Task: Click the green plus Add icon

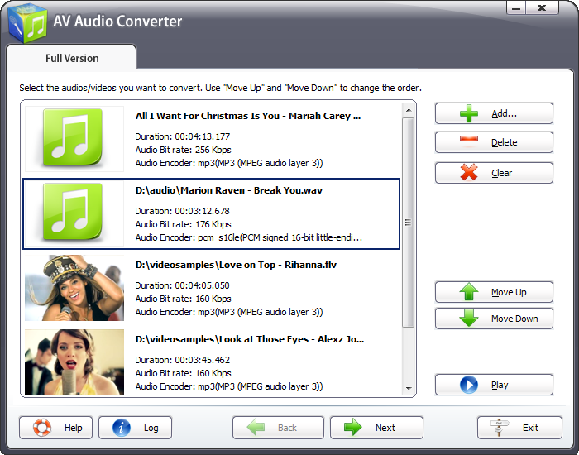Action: tap(469, 113)
